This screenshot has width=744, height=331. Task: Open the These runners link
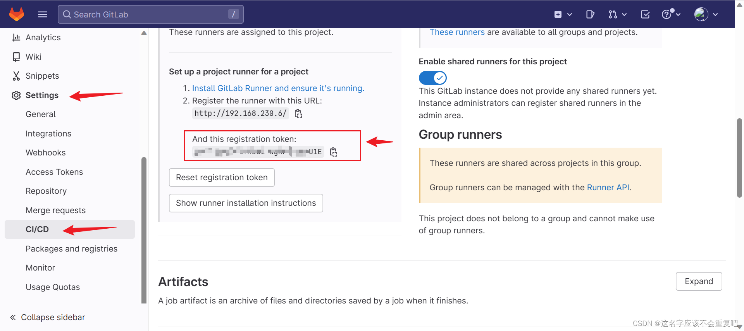pos(457,32)
